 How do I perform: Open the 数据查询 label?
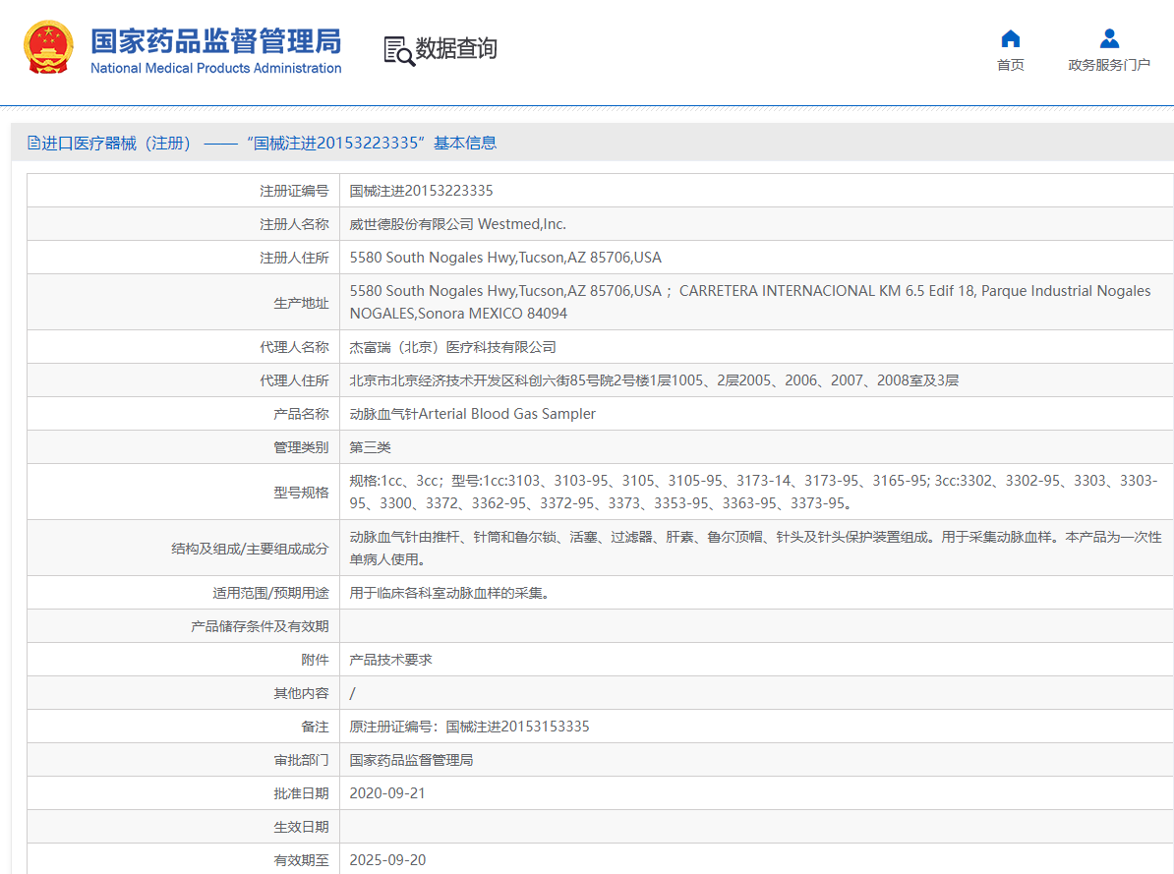[456, 49]
